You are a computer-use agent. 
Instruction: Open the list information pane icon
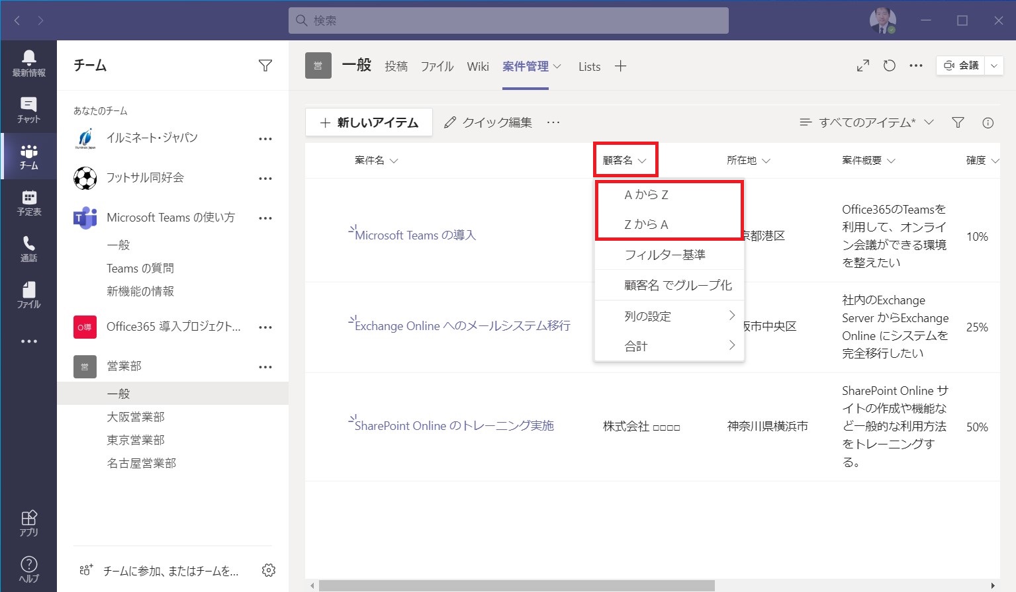tap(988, 122)
